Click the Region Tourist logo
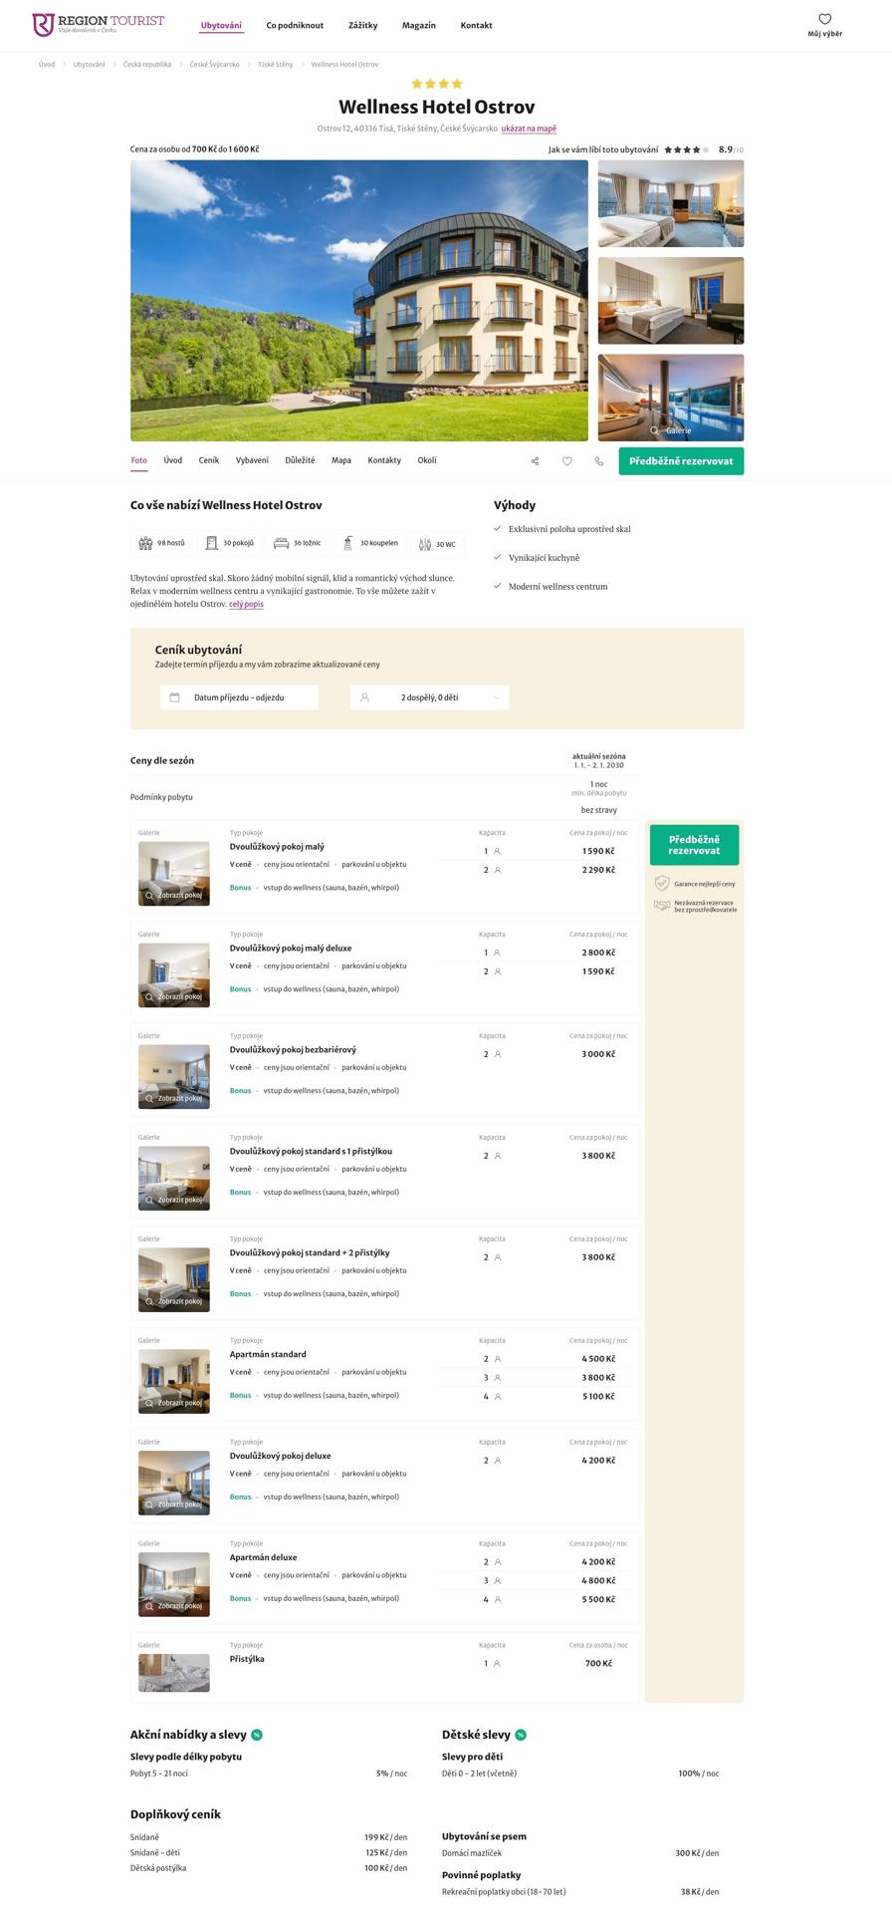The image size is (892, 1913). [98, 25]
